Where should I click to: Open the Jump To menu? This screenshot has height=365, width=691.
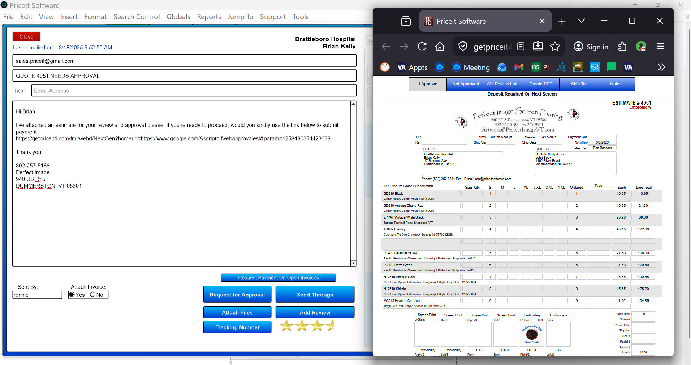(x=240, y=17)
